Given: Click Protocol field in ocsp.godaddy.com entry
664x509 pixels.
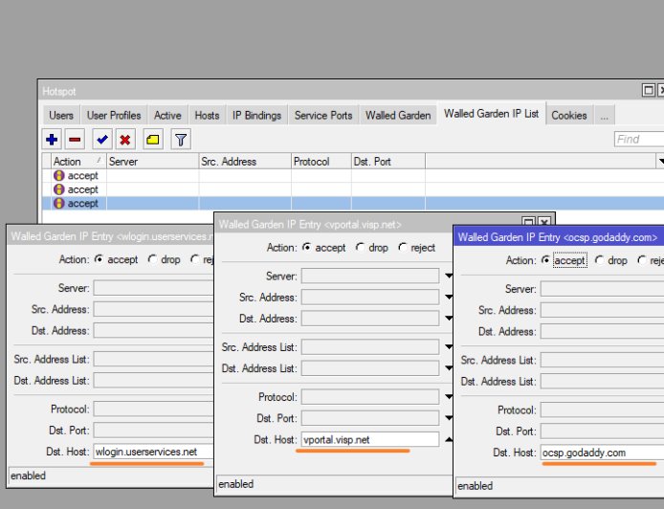Looking at the screenshot, I should [x=603, y=409].
